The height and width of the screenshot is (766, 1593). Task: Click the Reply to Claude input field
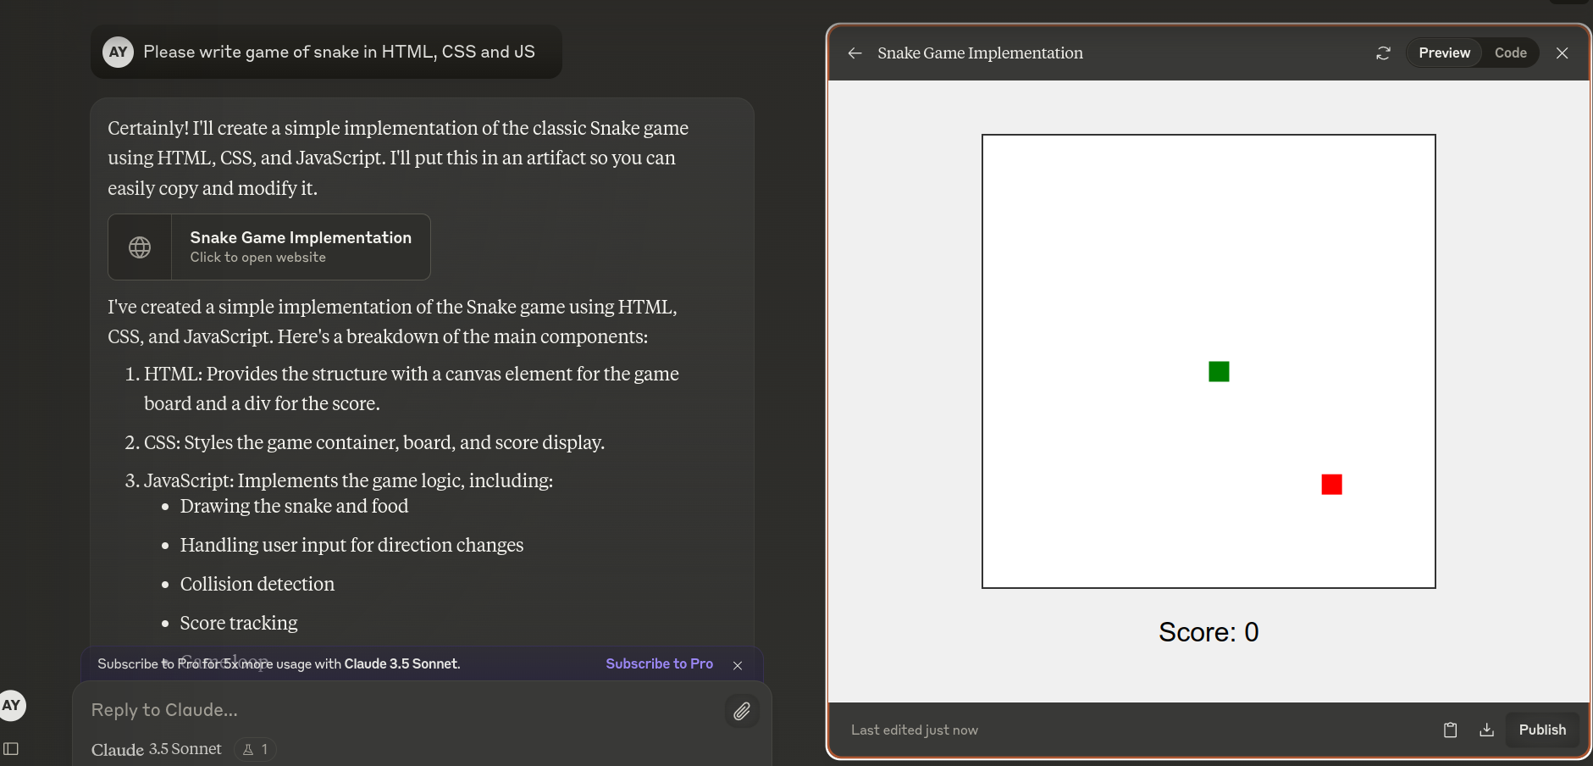398,710
